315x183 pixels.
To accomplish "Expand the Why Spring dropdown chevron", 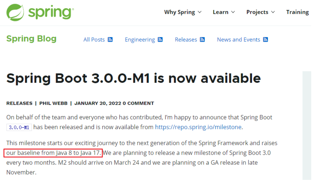I will pos(200,12).
